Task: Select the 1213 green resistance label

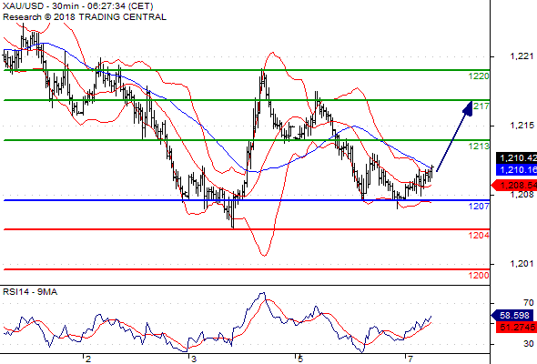Action: coord(479,147)
